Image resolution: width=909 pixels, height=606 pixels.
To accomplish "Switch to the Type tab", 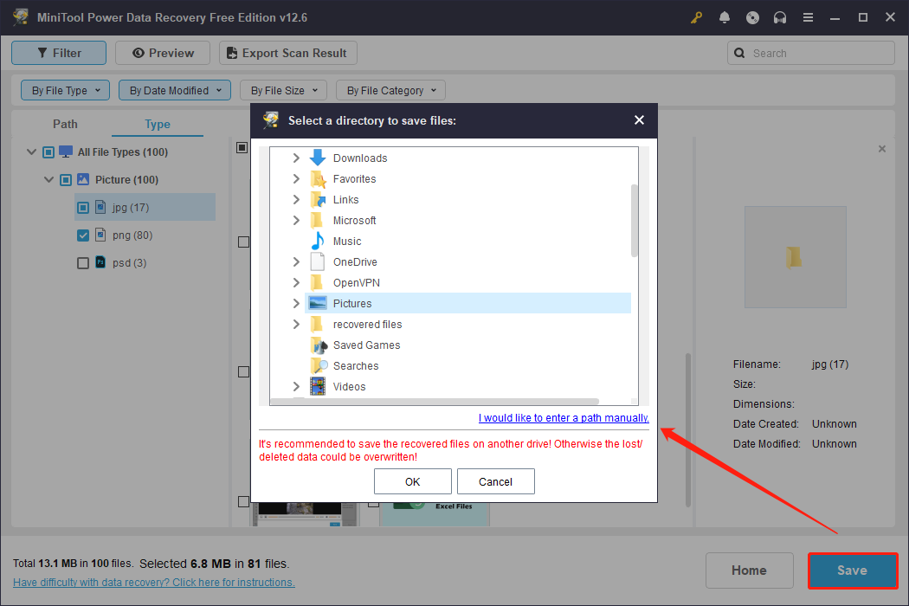I will [x=157, y=124].
